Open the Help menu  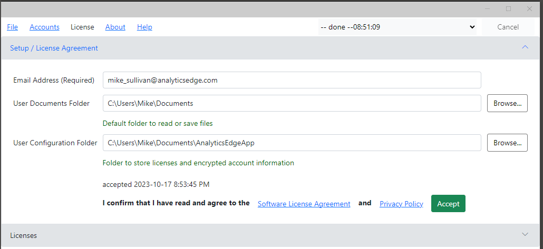click(144, 27)
